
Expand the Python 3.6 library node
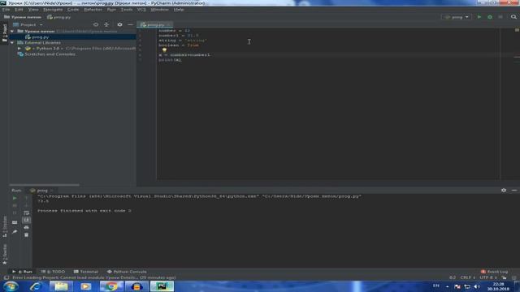point(19,49)
